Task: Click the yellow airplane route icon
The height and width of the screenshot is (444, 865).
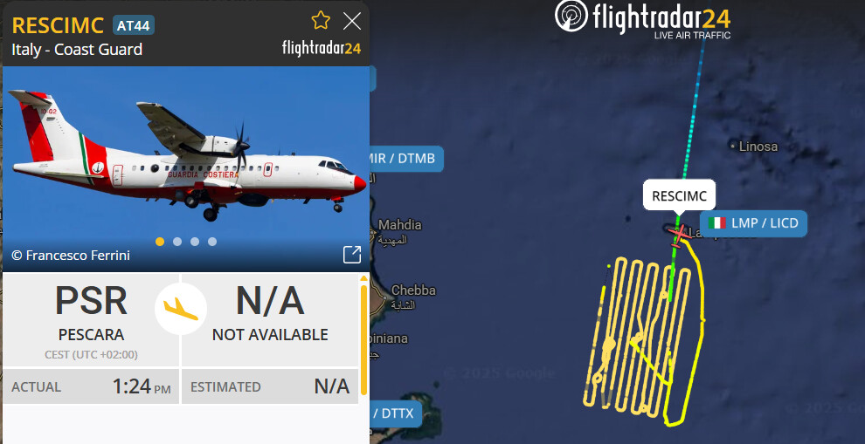Action: click(181, 309)
